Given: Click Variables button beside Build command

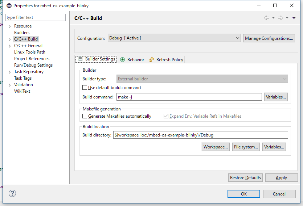Looking at the screenshot, I should click(x=276, y=97).
